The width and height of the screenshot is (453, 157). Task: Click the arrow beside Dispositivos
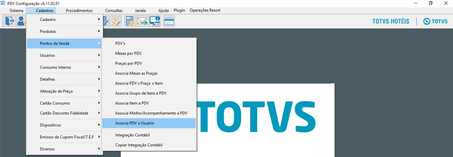point(99,125)
